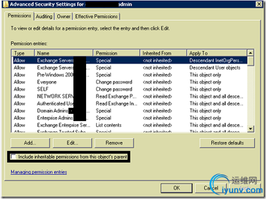The width and height of the screenshot is (266, 199).
Task: Click the Edit... button
Action: (72, 143)
